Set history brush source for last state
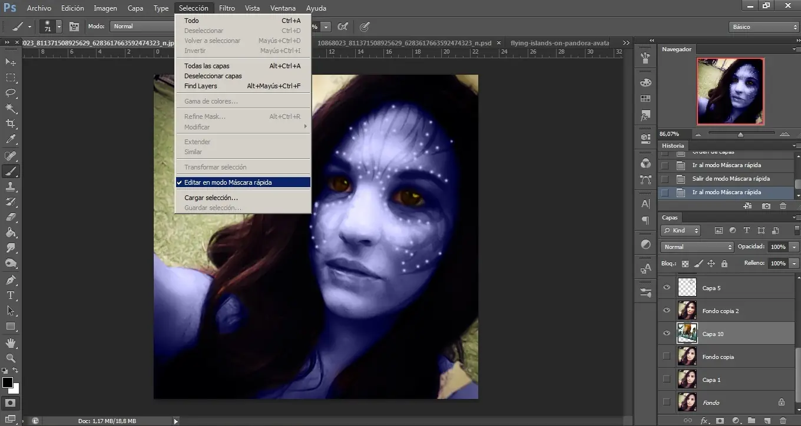 coord(665,192)
